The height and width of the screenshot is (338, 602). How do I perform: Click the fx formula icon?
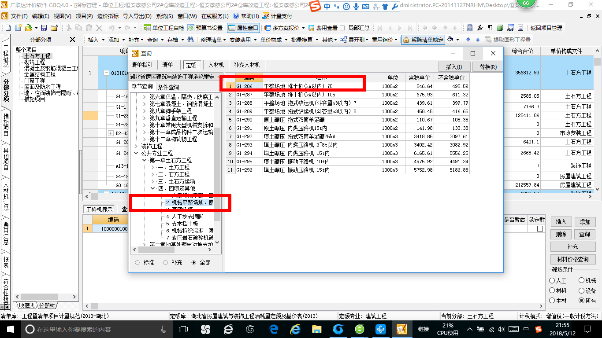pyautogui.click(x=480, y=28)
